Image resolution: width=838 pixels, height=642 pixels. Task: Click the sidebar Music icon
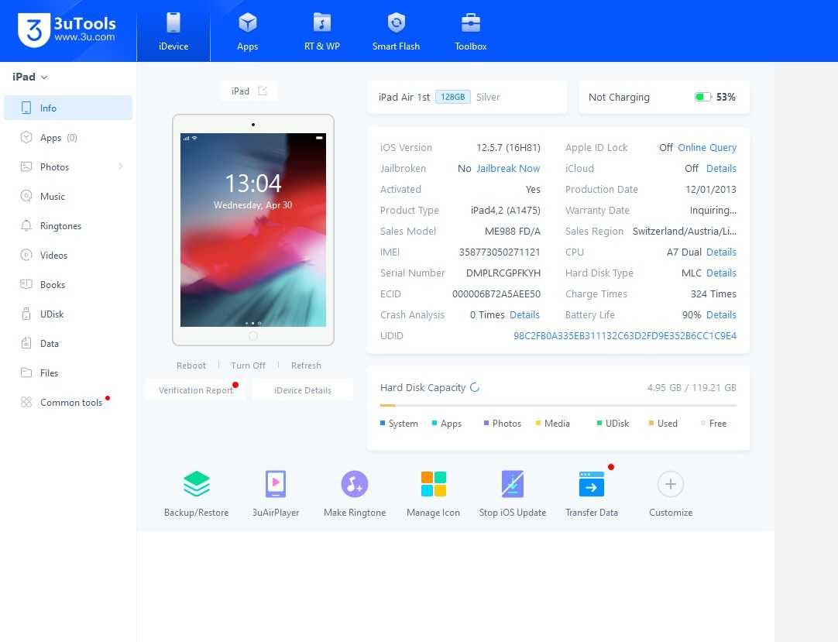click(x=26, y=196)
